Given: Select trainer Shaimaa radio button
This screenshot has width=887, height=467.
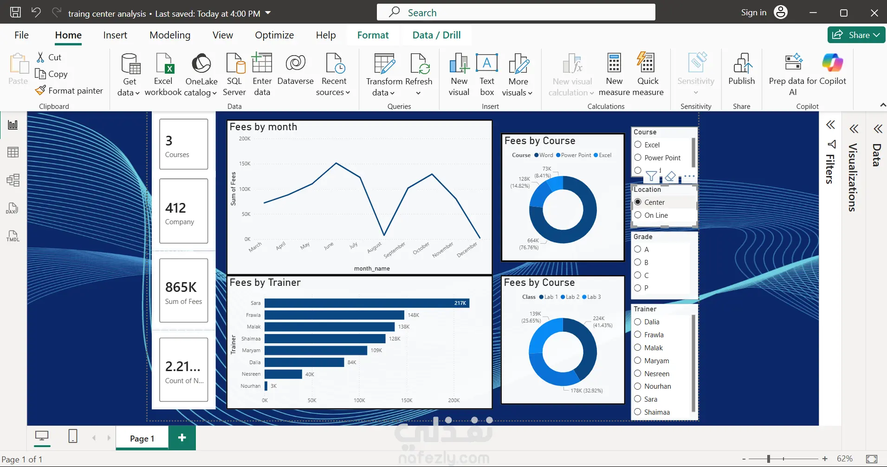Looking at the screenshot, I should click(638, 412).
